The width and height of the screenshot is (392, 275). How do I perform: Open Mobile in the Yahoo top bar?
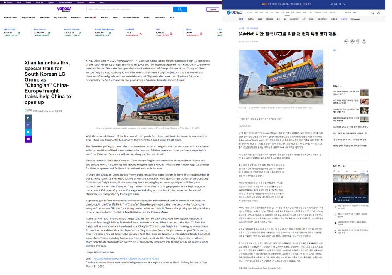[x=91, y=2]
